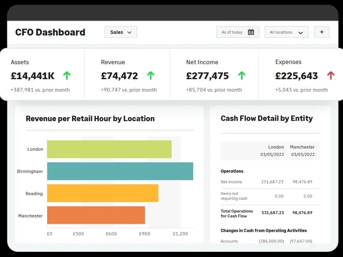Expand the All locations dropdown
The height and width of the screenshot is (257, 343).
coord(286,32)
